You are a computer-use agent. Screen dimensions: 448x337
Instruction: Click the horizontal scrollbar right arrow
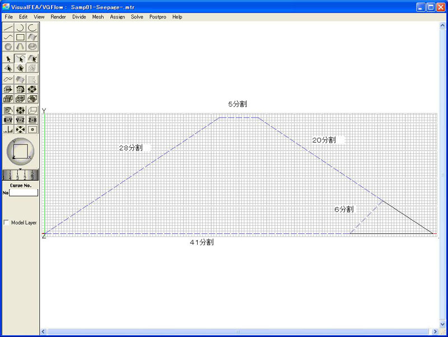[x=435, y=331]
